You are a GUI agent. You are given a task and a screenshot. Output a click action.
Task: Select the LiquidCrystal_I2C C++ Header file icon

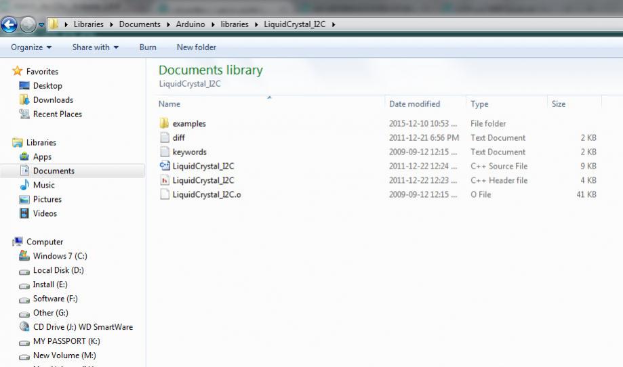(x=164, y=181)
